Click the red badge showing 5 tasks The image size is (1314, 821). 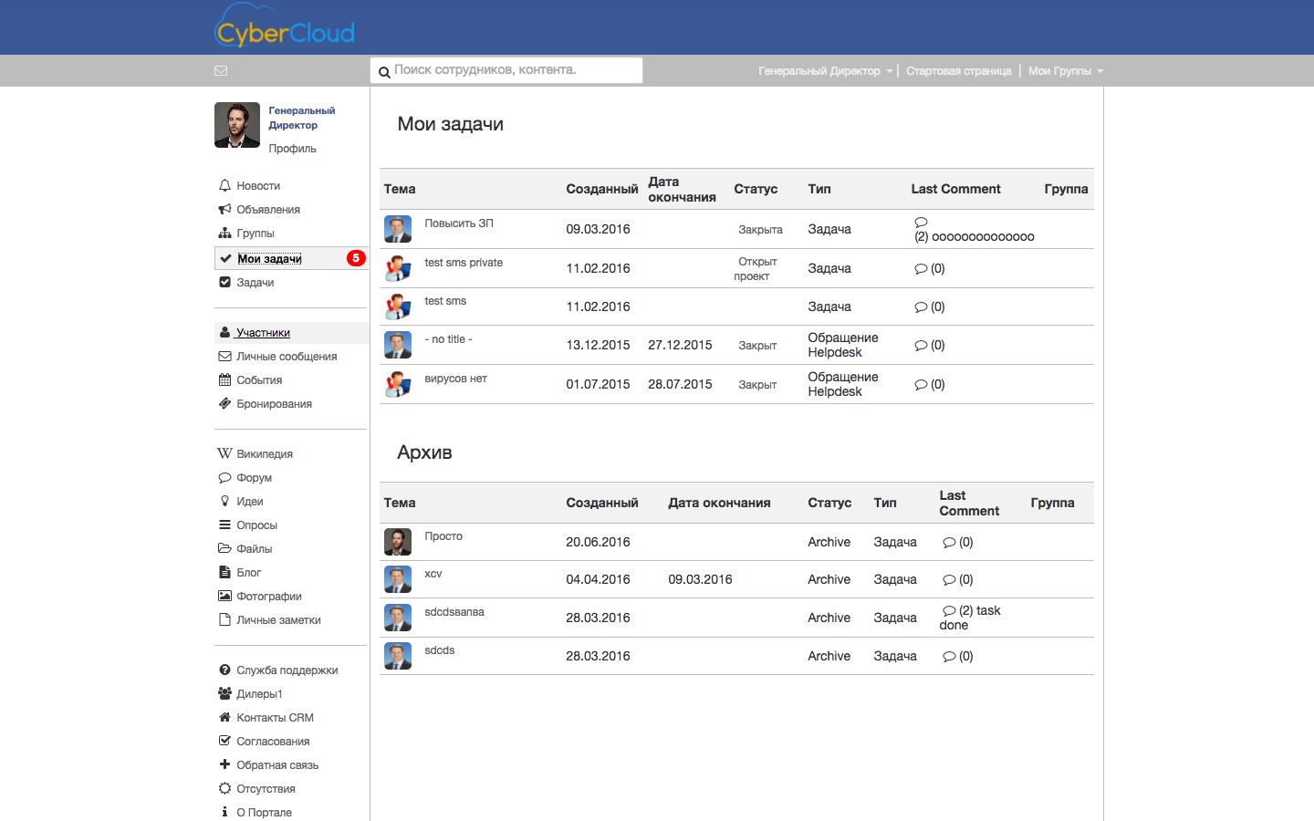click(356, 258)
